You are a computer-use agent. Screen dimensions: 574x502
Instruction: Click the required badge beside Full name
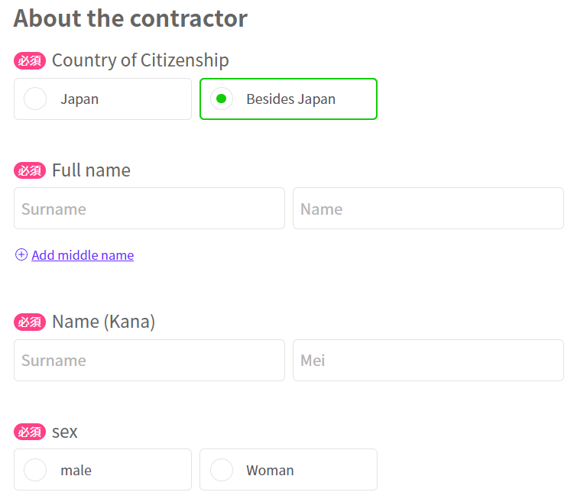[30, 170]
